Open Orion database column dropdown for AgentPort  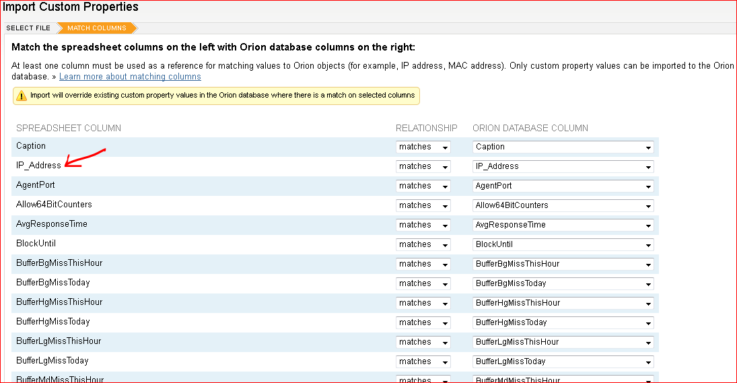pyautogui.click(x=563, y=186)
